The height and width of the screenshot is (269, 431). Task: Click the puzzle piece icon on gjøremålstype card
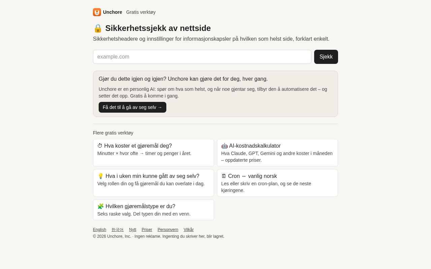point(101,206)
